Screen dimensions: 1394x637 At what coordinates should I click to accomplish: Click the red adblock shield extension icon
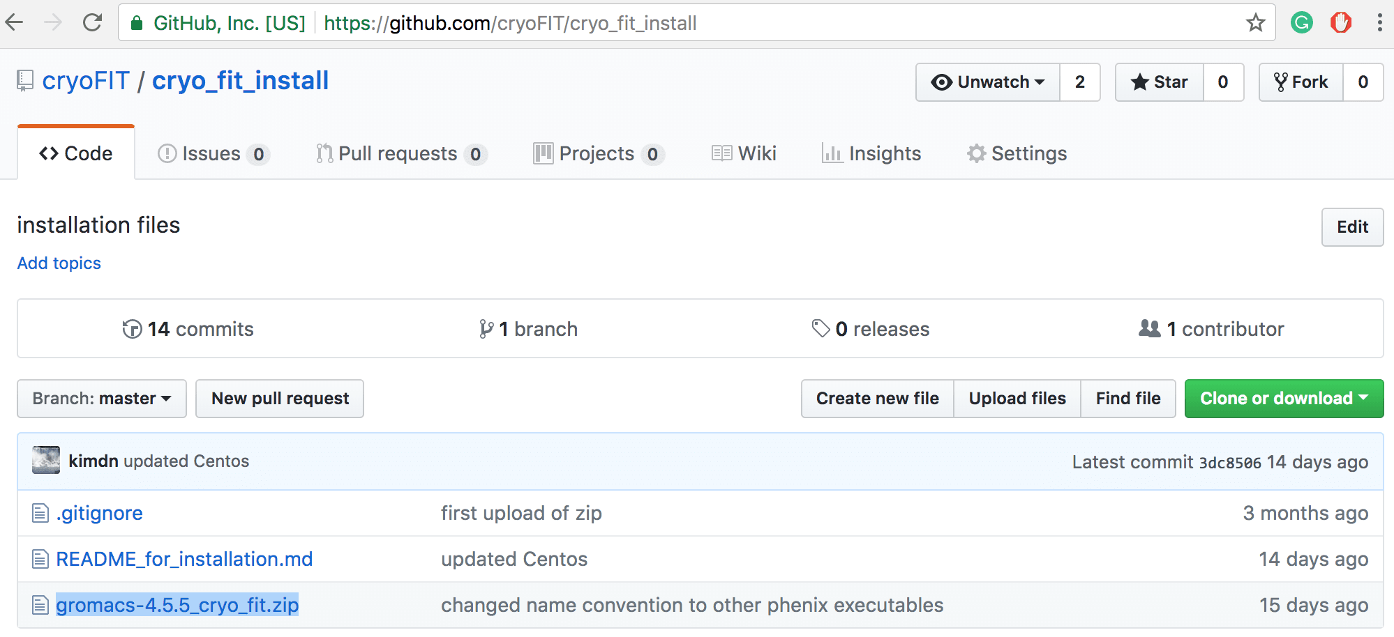1340,23
